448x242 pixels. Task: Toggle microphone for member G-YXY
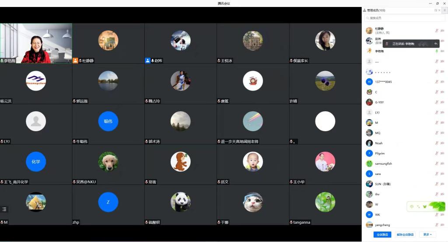tap(436, 102)
